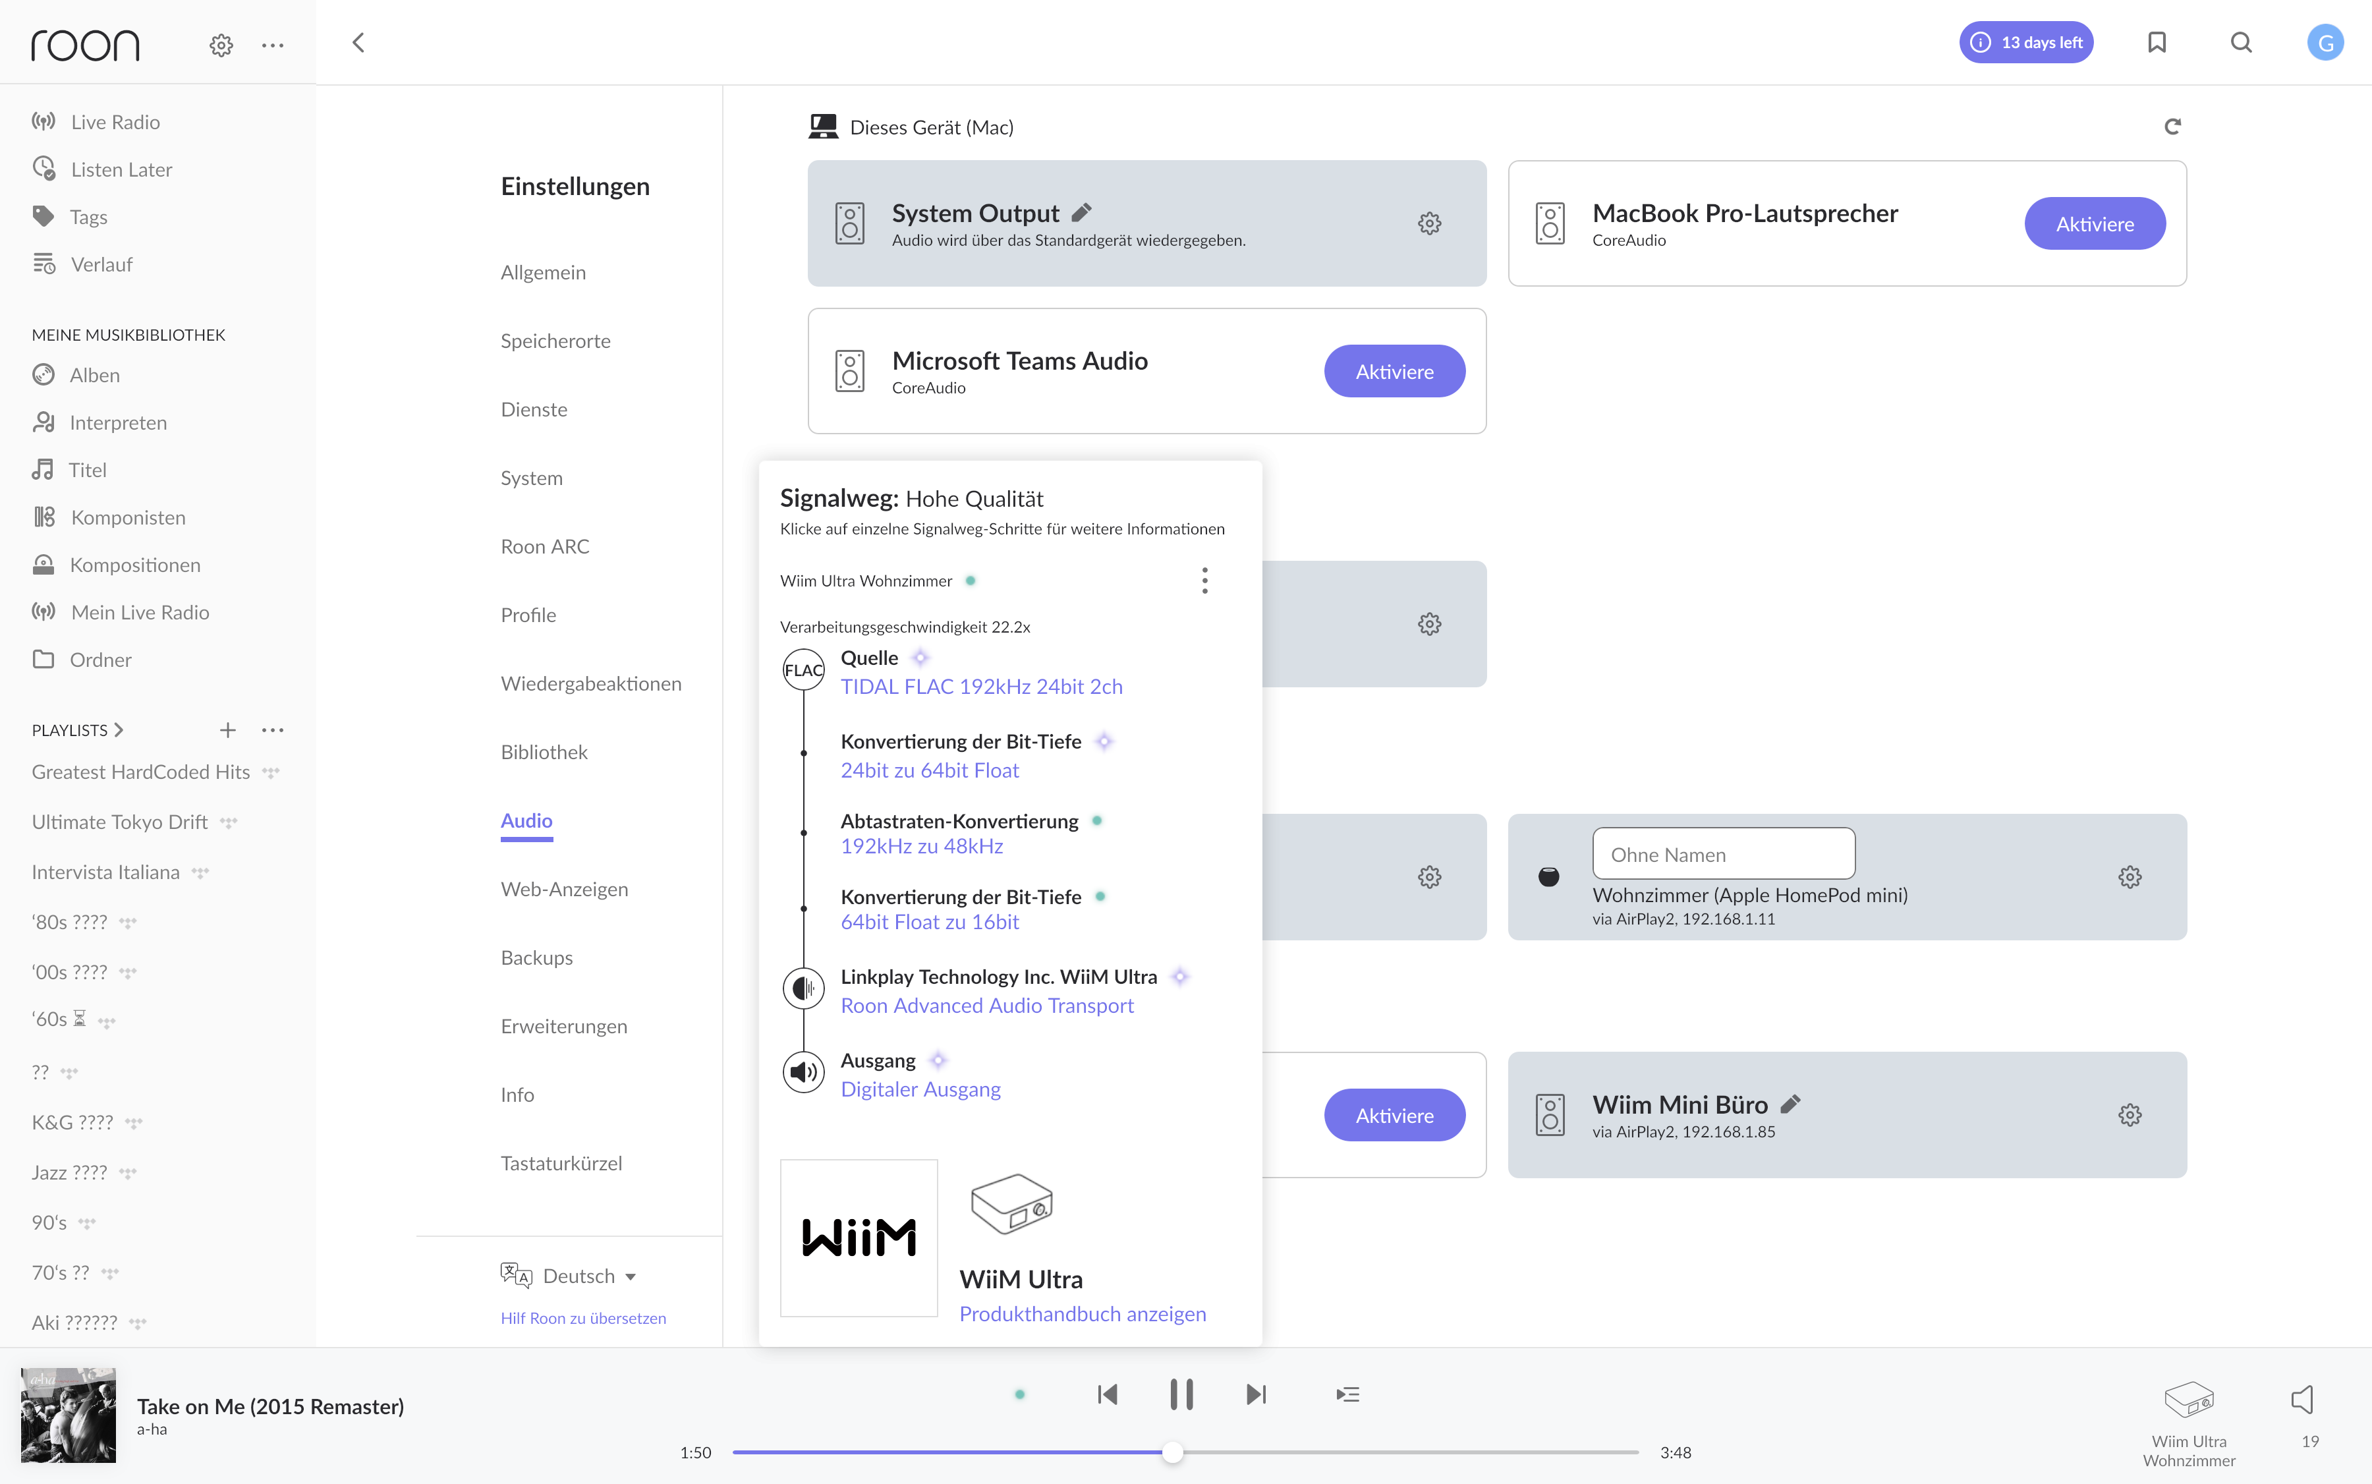Image resolution: width=2372 pixels, height=1484 pixels.
Task: Select Web-Anzeigen settings tab
Action: (564, 889)
